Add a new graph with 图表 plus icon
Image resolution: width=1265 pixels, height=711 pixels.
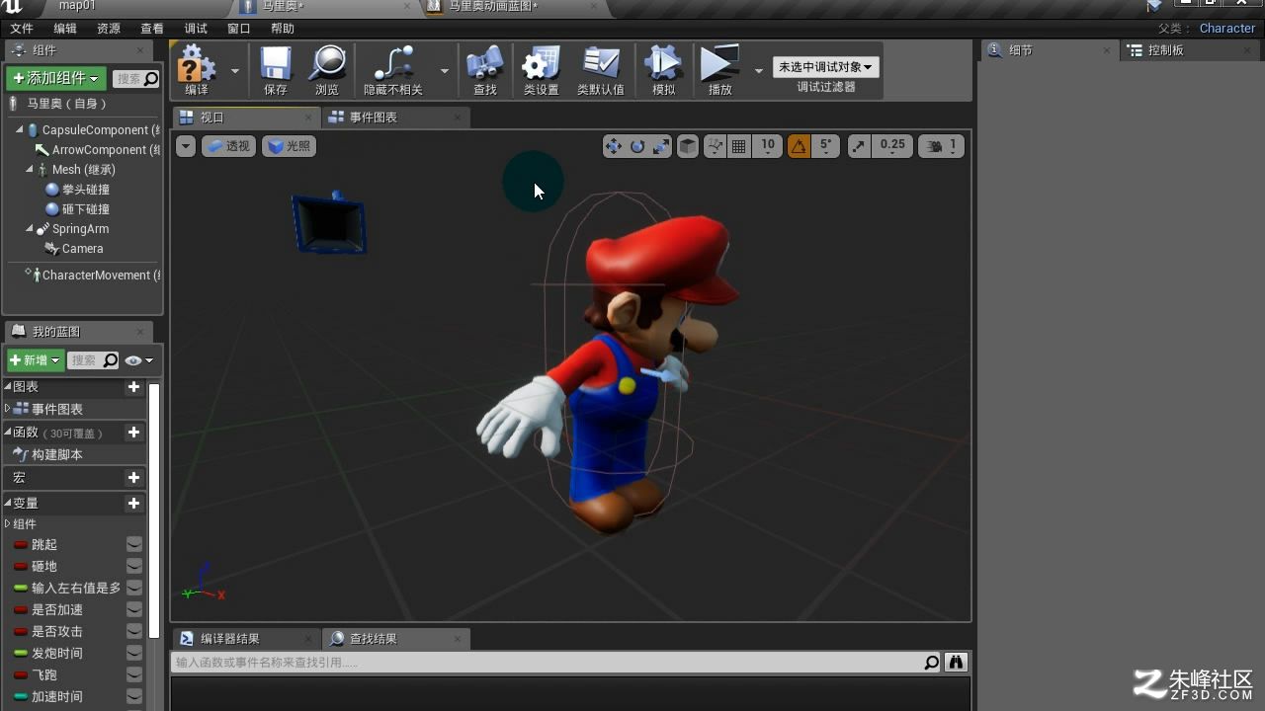pyautogui.click(x=134, y=387)
